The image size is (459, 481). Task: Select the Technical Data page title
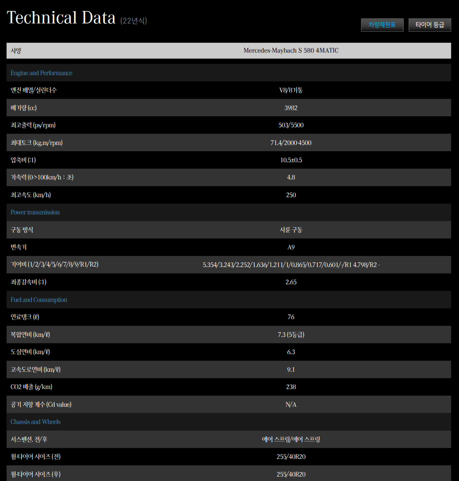pos(61,18)
